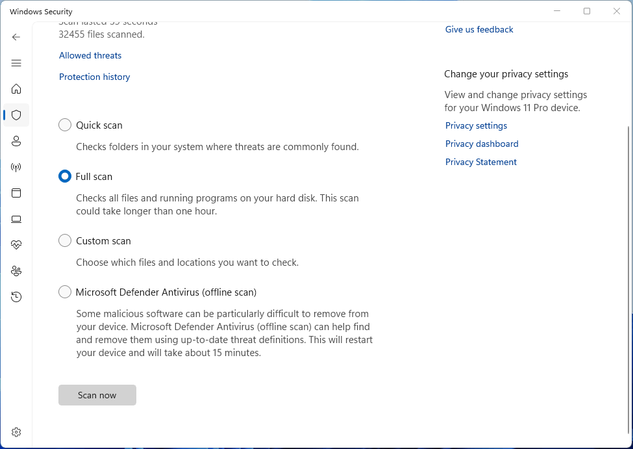Viewport: 633px width, 449px height.
Task: Open Device performance & health heart icon
Action: 16,245
